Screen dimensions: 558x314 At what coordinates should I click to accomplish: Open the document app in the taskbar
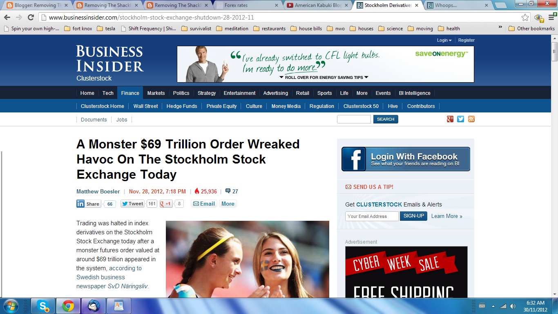pyautogui.click(x=119, y=306)
